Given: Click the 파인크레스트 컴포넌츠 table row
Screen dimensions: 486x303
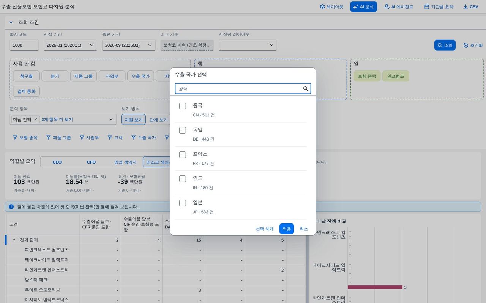Looking at the screenshot, I should (x=156, y=250).
